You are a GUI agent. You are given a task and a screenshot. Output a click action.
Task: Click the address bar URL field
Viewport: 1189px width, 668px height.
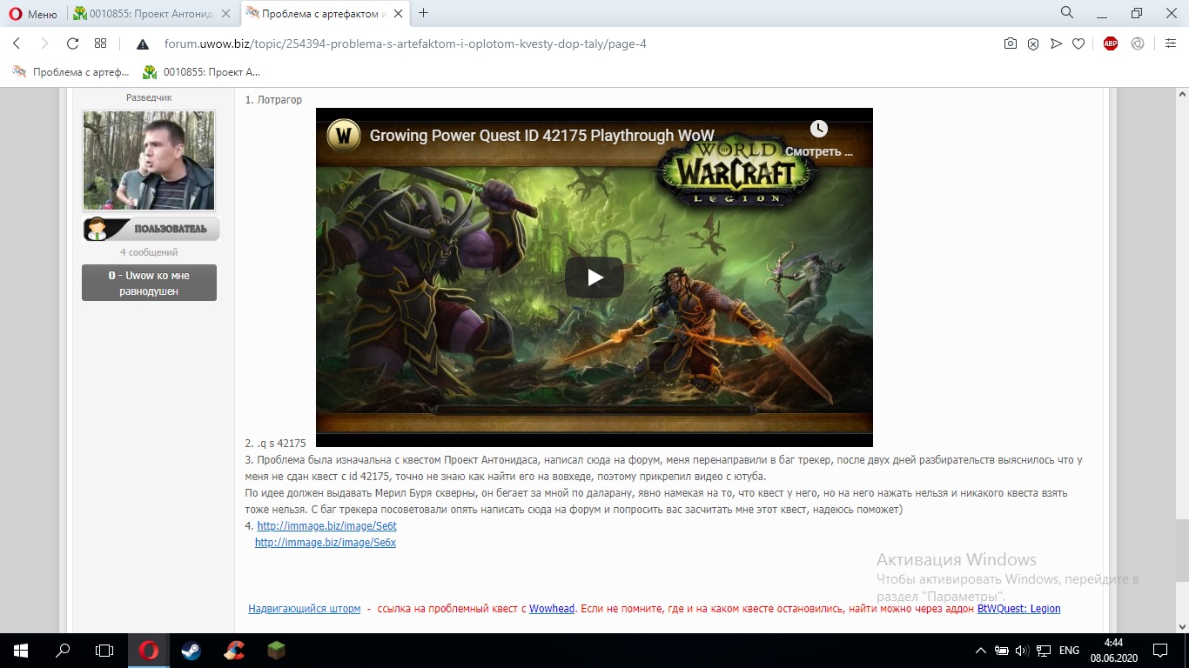click(x=405, y=43)
